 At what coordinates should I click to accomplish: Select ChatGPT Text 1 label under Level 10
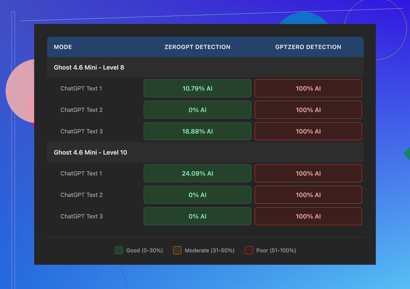tap(81, 174)
